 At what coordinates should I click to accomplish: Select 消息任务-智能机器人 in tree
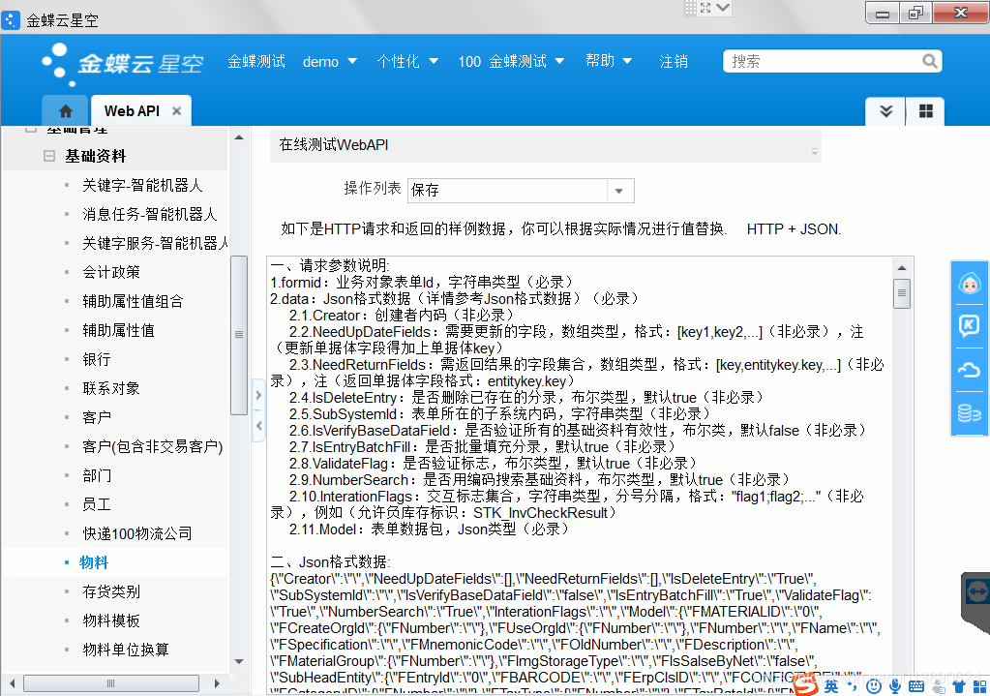[150, 214]
